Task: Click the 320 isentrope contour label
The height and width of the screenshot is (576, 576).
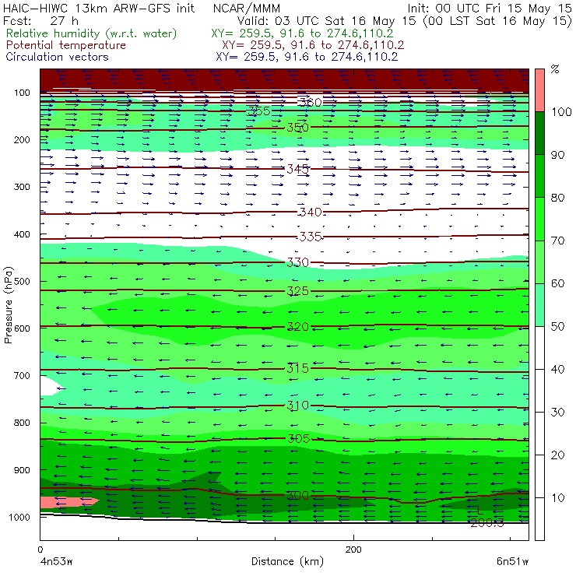Action: click(297, 327)
